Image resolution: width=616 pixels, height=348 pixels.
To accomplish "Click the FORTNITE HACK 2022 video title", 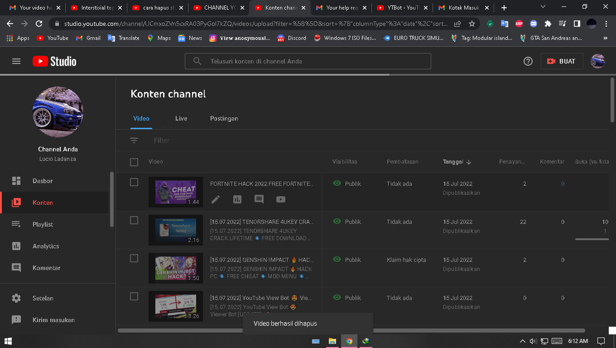I will click(x=262, y=184).
